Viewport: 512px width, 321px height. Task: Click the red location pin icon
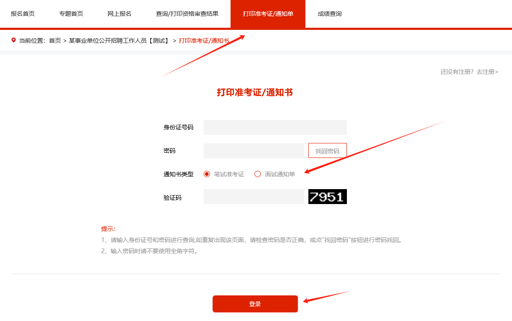(13, 40)
